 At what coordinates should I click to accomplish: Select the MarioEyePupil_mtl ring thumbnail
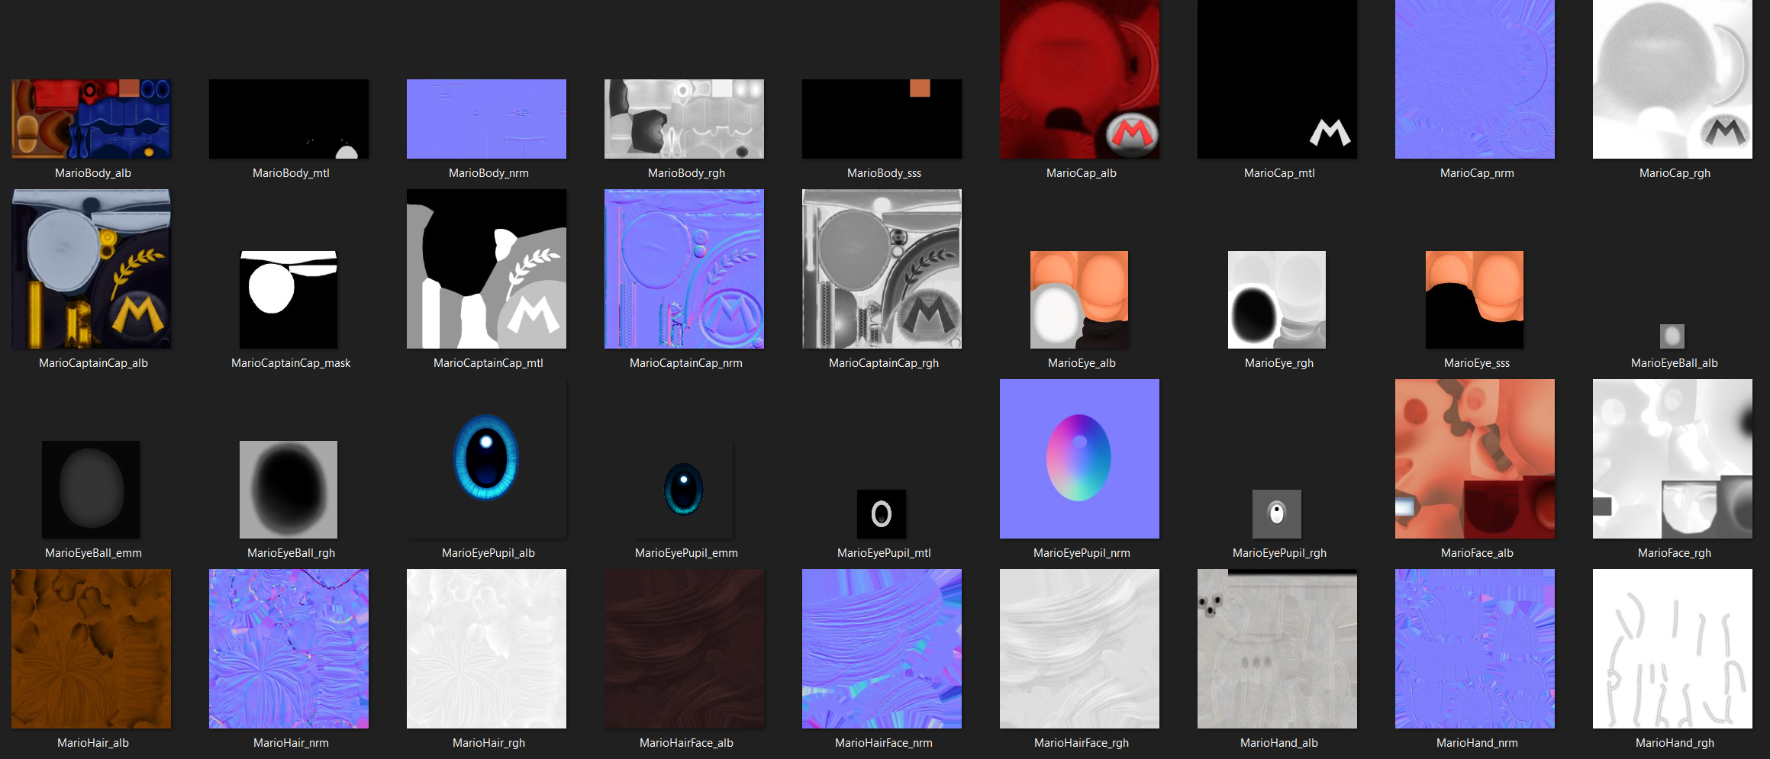click(x=882, y=514)
